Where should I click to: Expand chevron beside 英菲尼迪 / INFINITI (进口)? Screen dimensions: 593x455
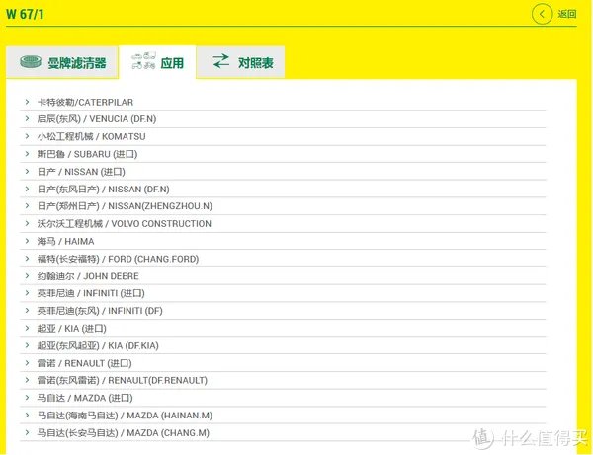(x=27, y=293)
